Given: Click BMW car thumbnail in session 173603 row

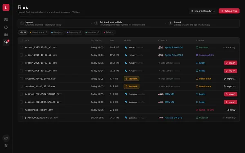Looking at the screenshot, I should (x=161, y=102).
